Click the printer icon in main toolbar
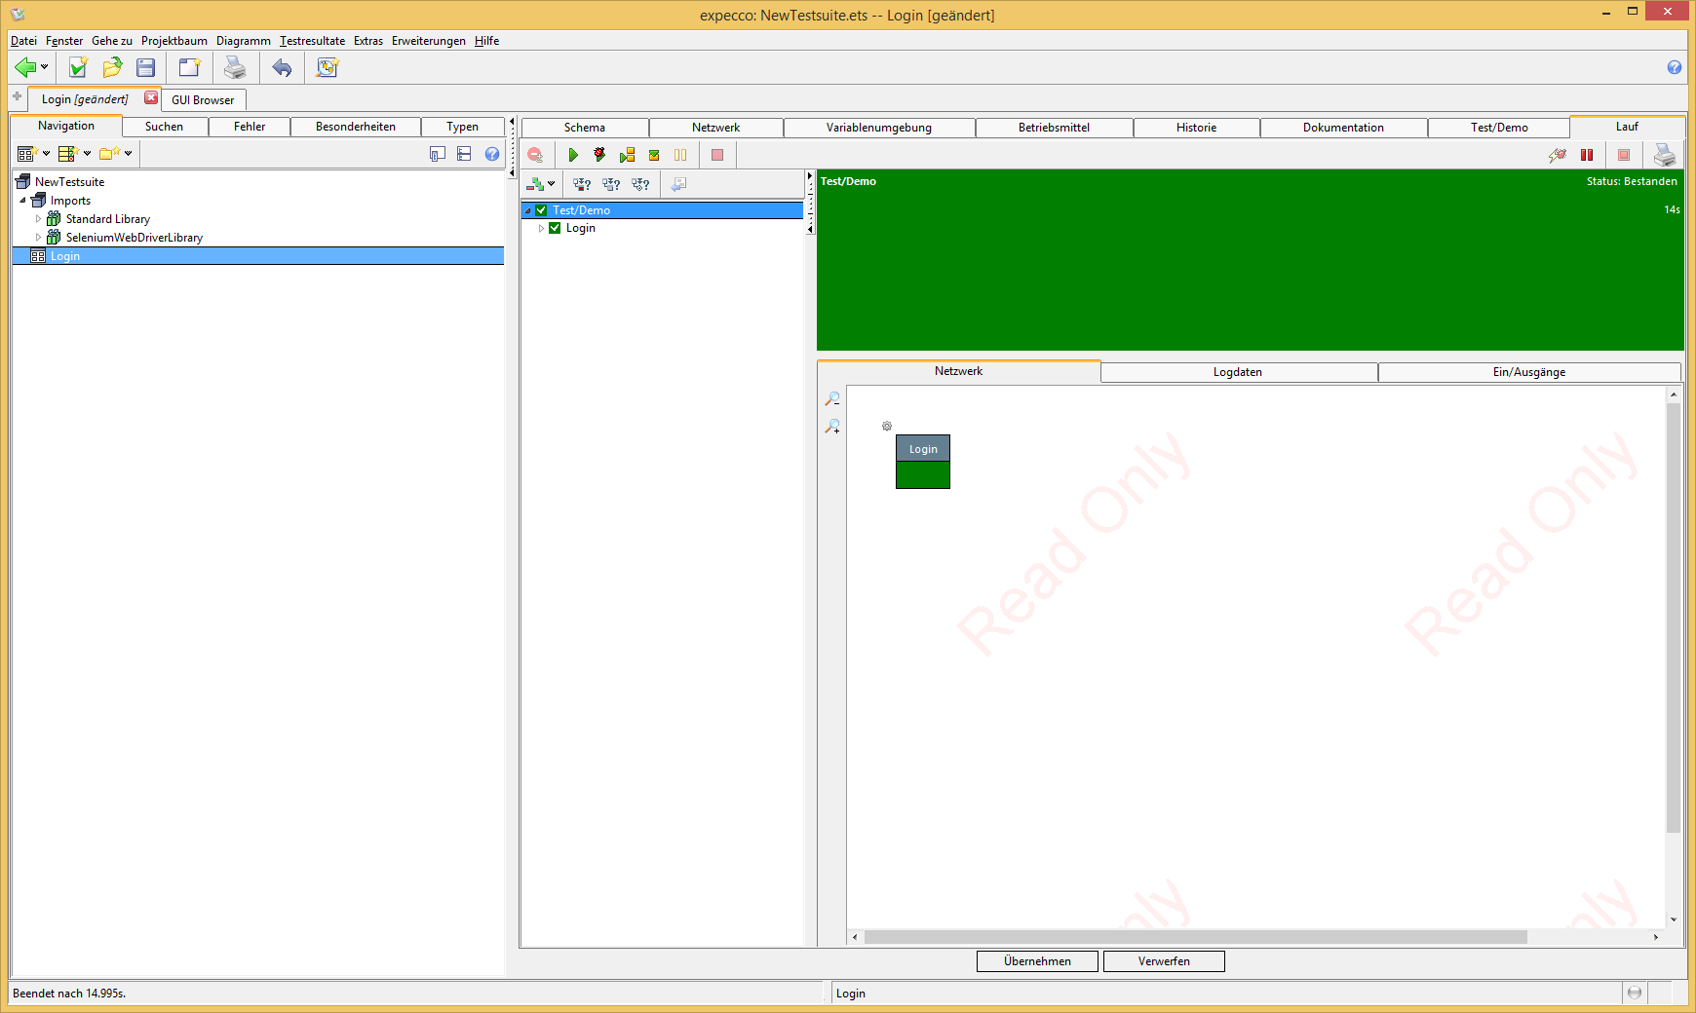Image resolution: width=1696 pixels, height=1013 pixels. tap(235, 67)
